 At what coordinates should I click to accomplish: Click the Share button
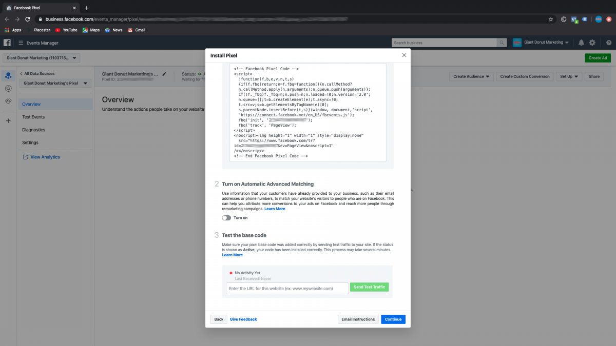point(594,76)
